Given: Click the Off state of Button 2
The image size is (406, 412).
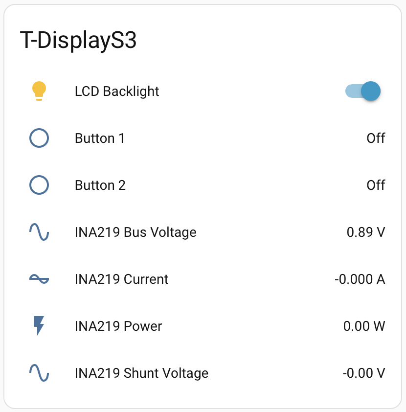Looking at the screenshot, I should point(376,185).
